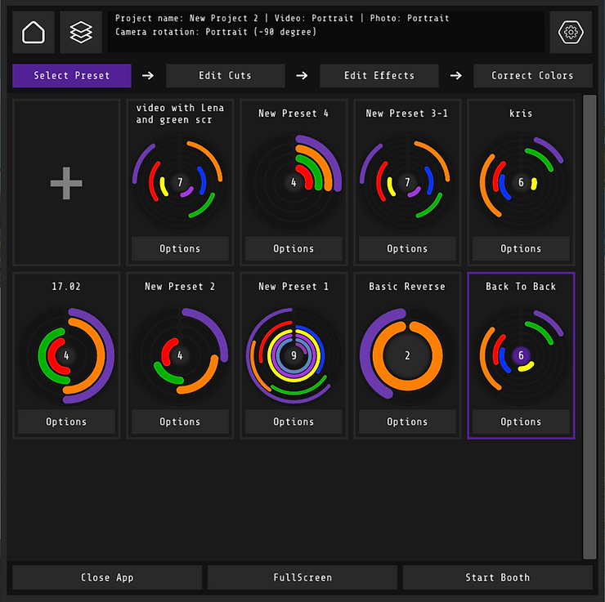Select kris preset ring diagram
The height and width of the screenshot is (602, 605).
pyautogui.click(x=521, y=182)
